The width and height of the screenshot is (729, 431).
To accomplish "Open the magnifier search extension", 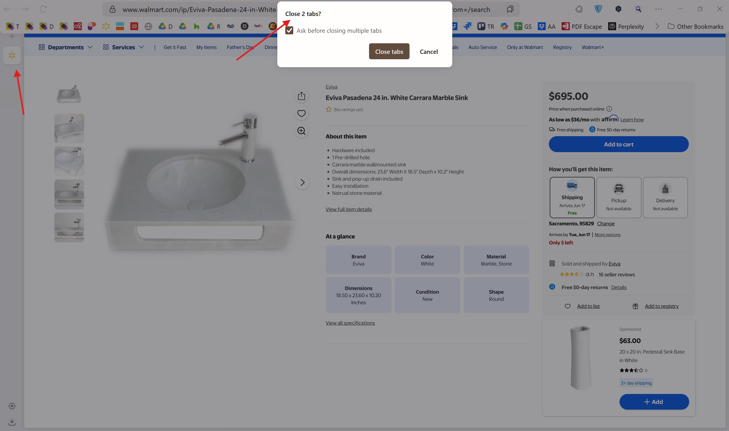I will click(x=638, y=9).
